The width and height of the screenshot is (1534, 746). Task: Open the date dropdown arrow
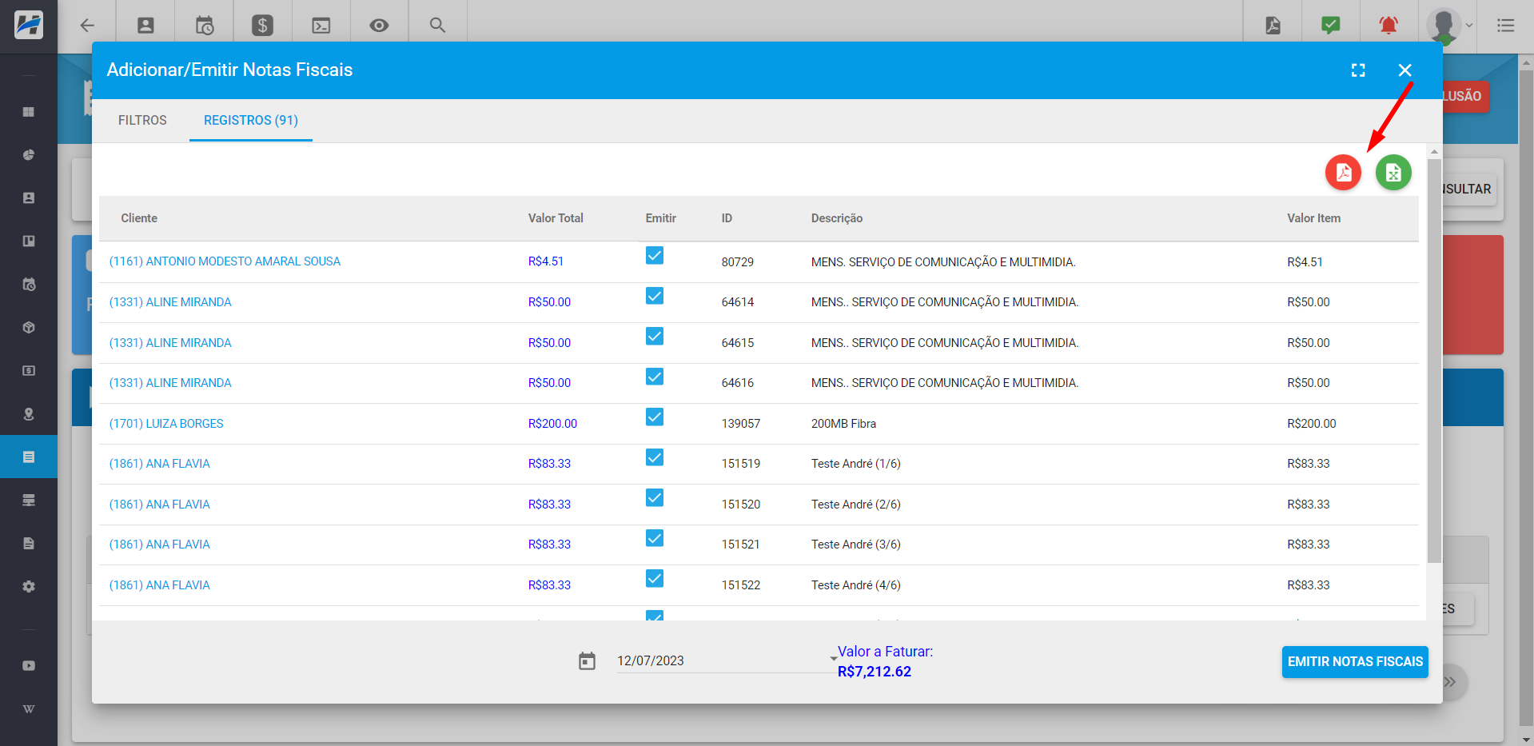point(834,660)
